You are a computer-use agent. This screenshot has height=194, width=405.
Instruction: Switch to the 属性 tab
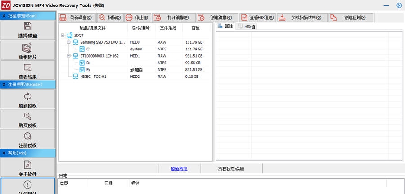click(x=226, y=26)
